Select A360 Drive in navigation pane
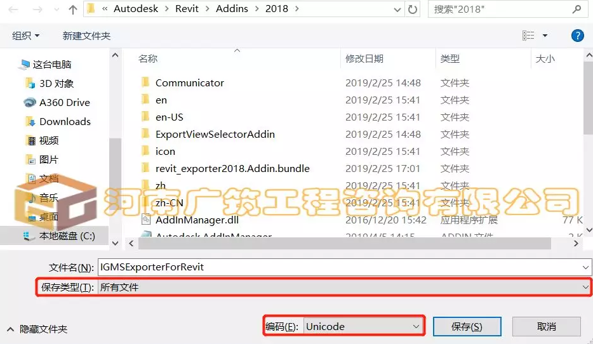593x344 pixels. point(65,102)
